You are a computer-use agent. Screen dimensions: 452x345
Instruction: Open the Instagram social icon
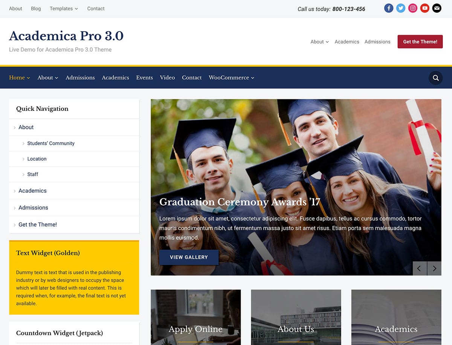click(413, 8)
